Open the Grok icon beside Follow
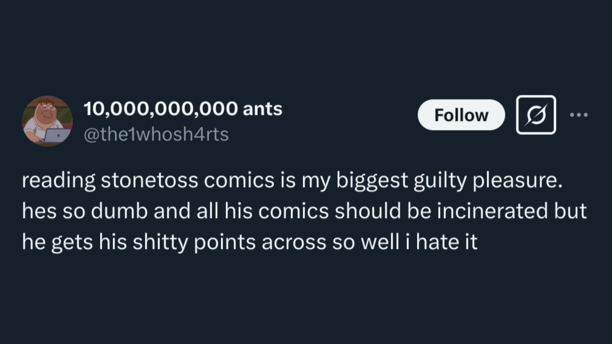 [536, 115]
